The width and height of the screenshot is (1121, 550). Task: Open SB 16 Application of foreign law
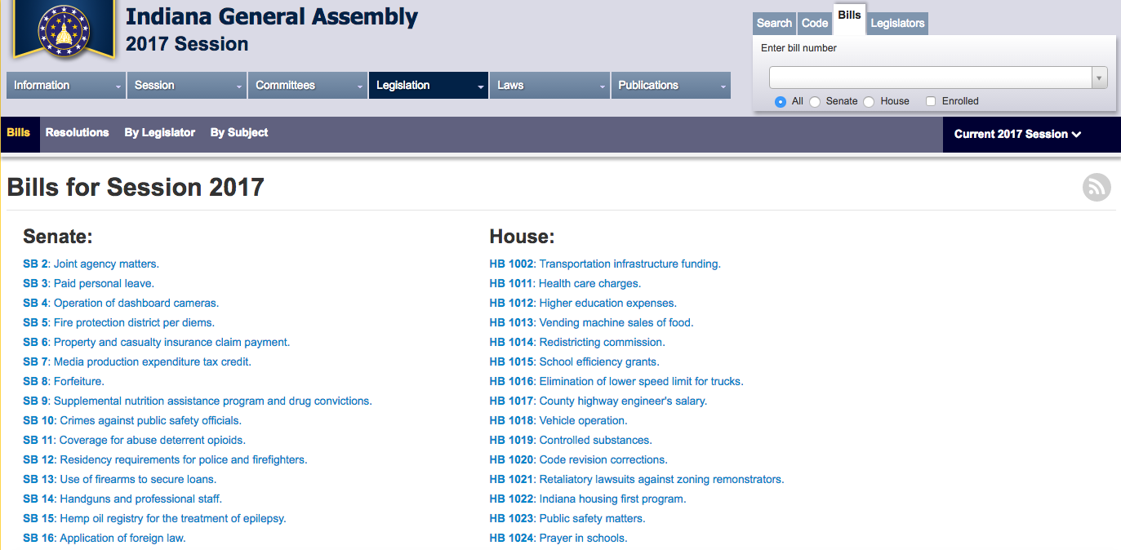(x=105, y=539)
